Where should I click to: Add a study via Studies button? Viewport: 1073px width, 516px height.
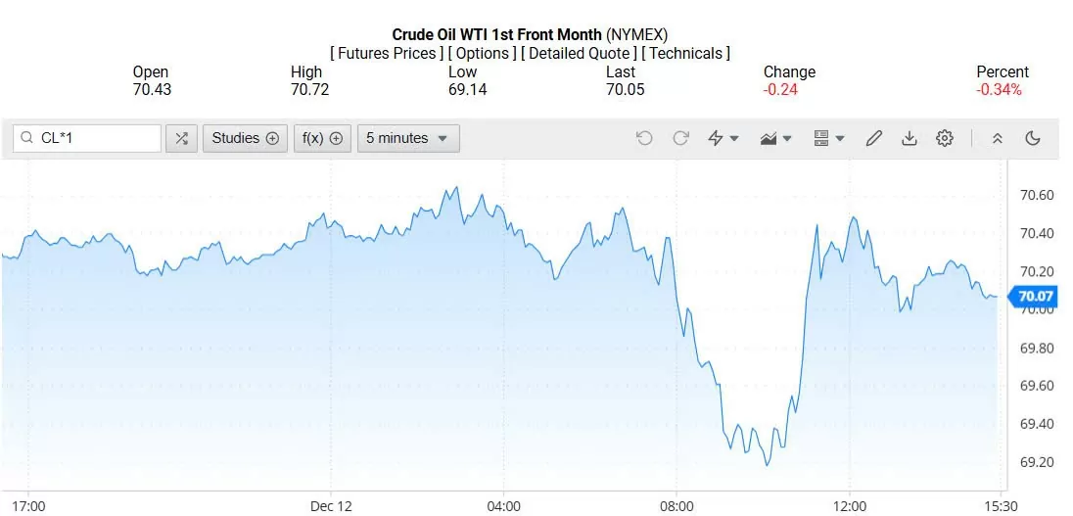coord(245,138)
